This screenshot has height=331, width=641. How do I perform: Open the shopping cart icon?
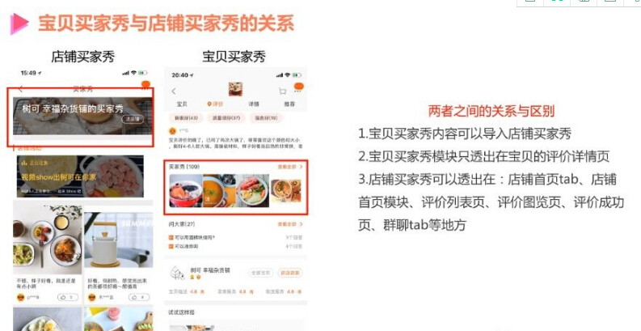[282, 91]
